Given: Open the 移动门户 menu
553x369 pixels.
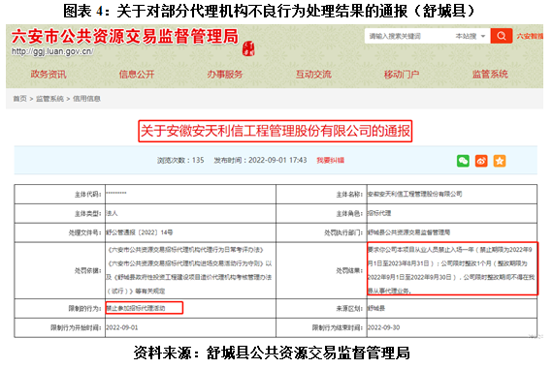Looking at the screenshot, I should pos(402,75).
